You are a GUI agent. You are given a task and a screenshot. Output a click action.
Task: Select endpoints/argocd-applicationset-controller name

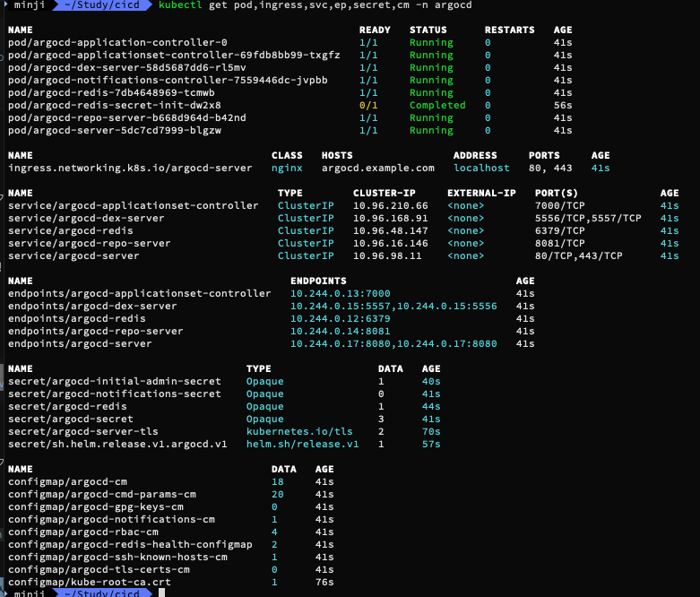(x=139, y=293)
